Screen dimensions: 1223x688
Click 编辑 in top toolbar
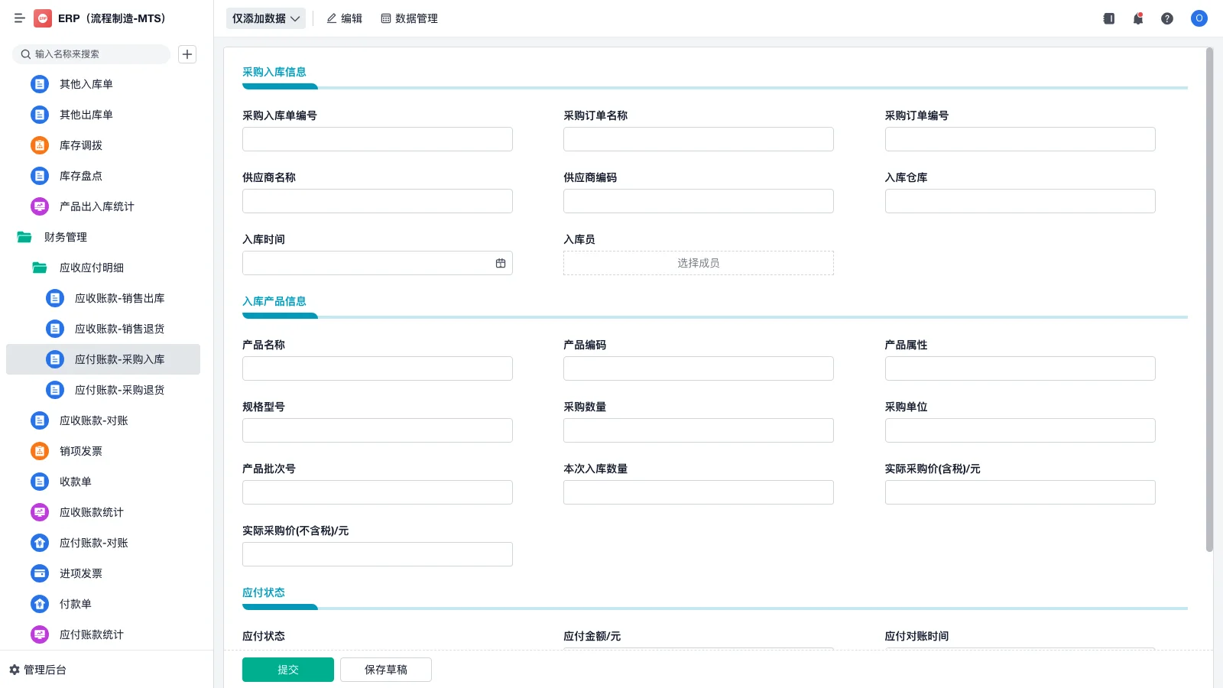[344, 18]
